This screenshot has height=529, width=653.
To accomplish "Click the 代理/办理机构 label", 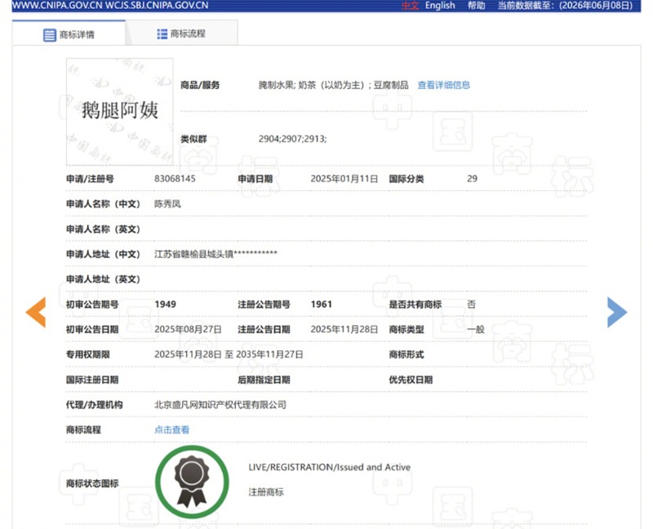I will pos(95,405).
